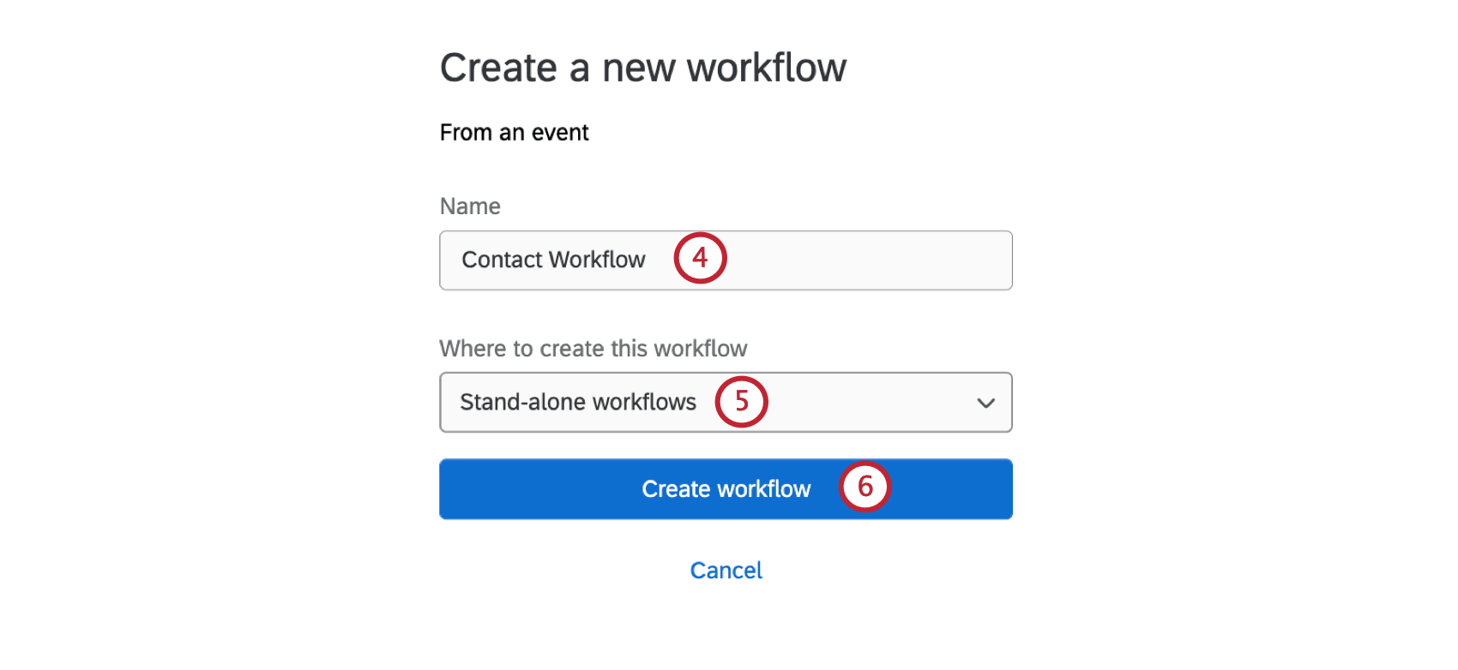Click the Where to create this workflow label
The width and height of the screenshot is (1458, 670).
[593, 349]
